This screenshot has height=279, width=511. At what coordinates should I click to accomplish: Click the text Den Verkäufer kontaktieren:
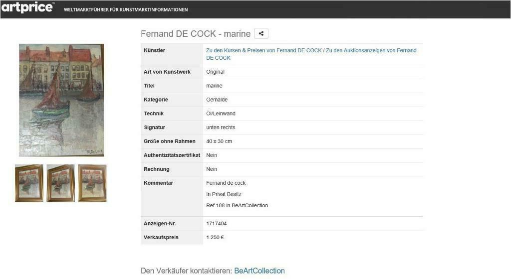coord(187,271)
